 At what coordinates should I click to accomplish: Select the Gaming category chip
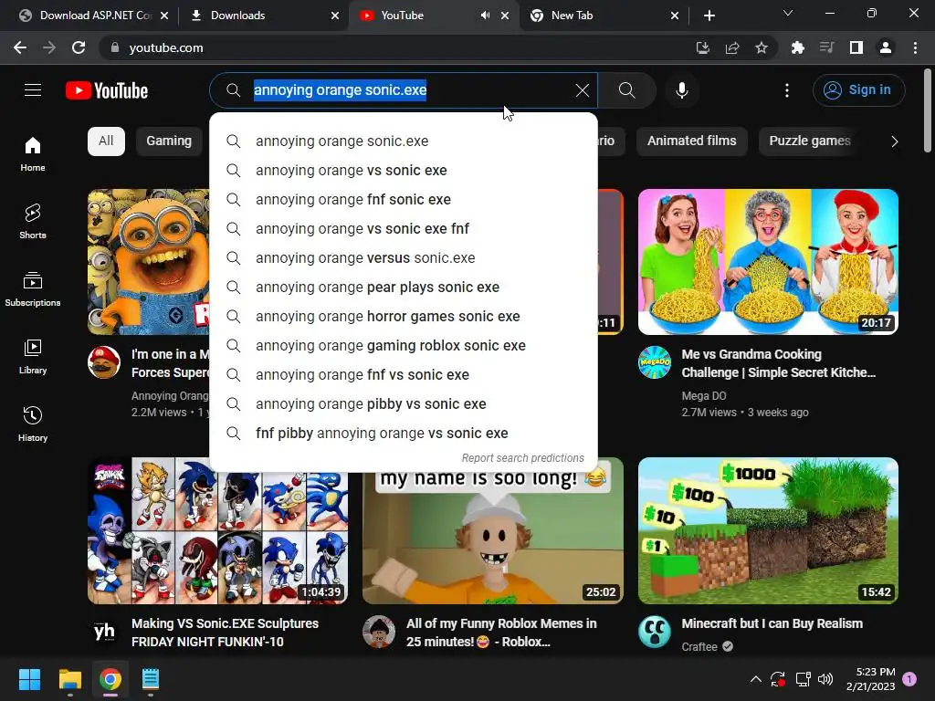(169, 141)
